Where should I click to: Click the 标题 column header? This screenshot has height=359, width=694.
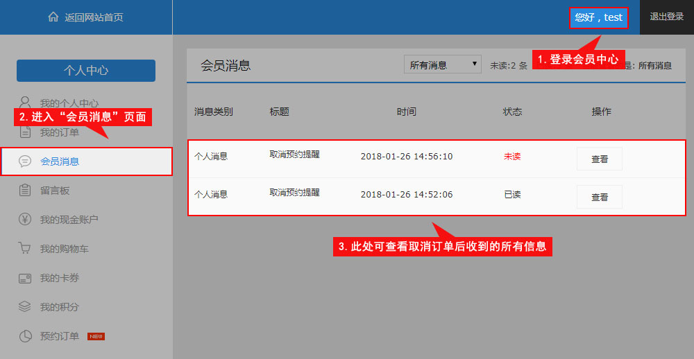pyautogui.click(x=279, y=112)
